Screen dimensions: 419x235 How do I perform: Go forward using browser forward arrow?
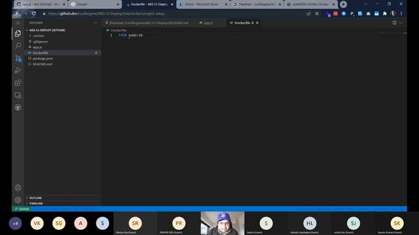(x=26, y=13)
